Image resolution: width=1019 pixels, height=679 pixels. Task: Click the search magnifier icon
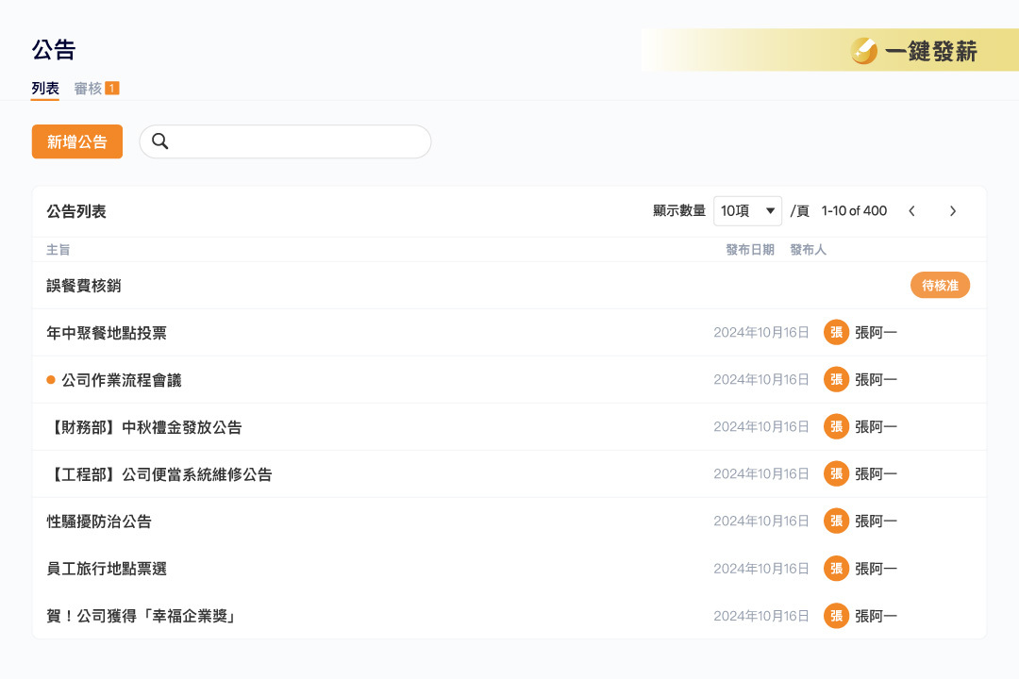coord(159,141)
